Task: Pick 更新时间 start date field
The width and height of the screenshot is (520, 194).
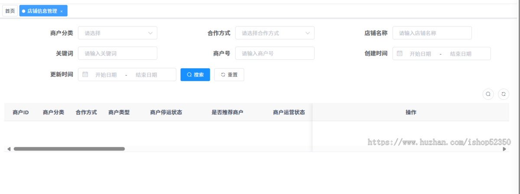Action: coord(106,75)
